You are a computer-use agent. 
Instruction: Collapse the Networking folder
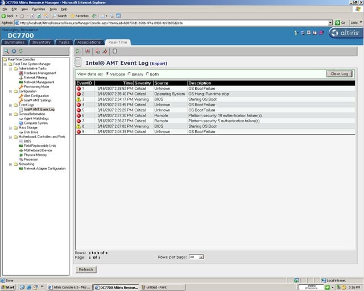pyautogui.click(x=10, y=164)
